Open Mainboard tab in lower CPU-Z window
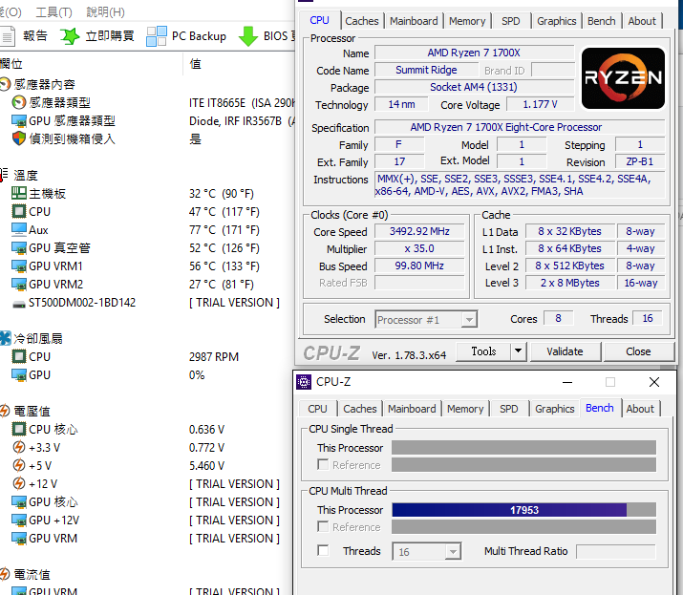The width and height of the screenshot is (683, 595). click(412, 409)
